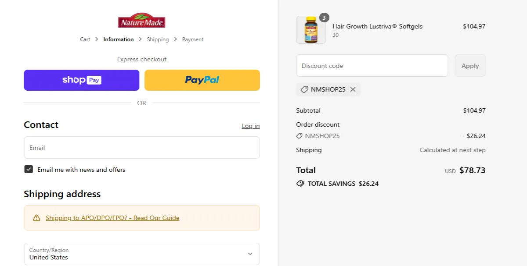
Task: Open the Country/Region dropdown
Action: pos(141,254)
